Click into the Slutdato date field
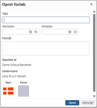Image resolution: width=97 pixels, height=108 pixels. pos(54,32)
